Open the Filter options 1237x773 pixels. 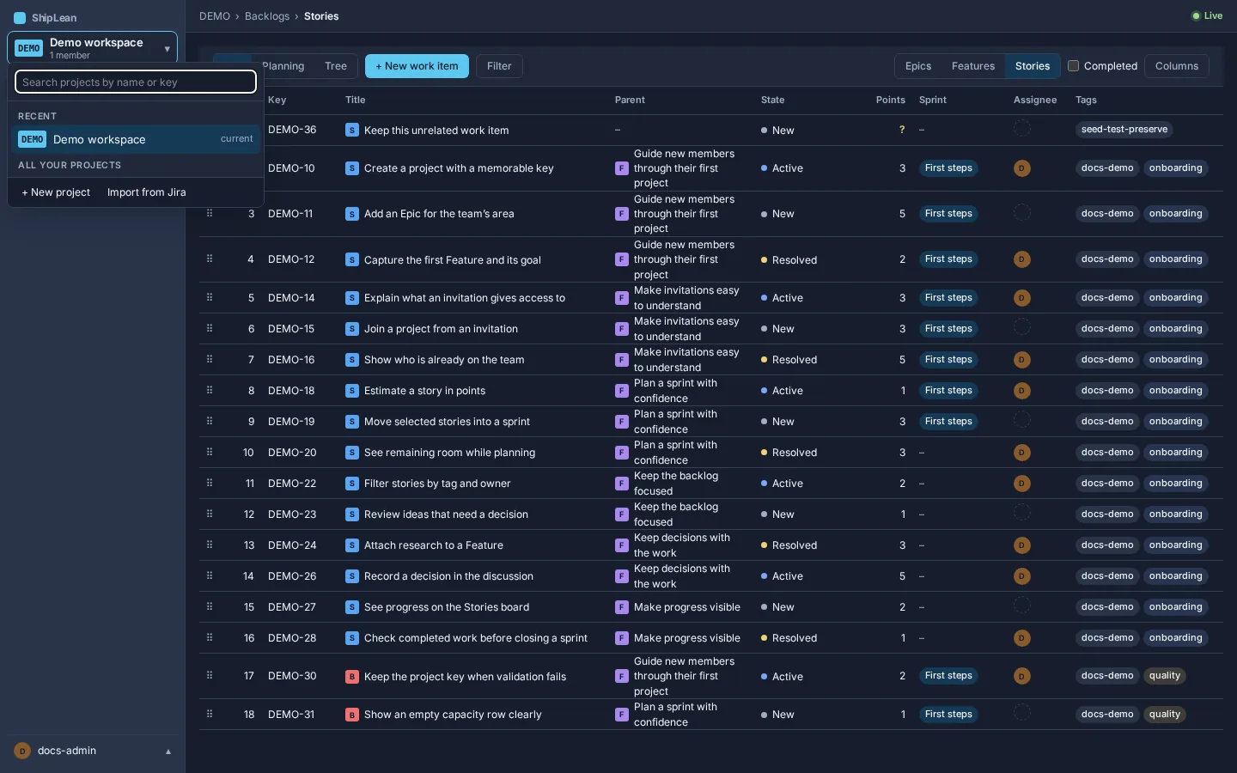tap(499, 66)
